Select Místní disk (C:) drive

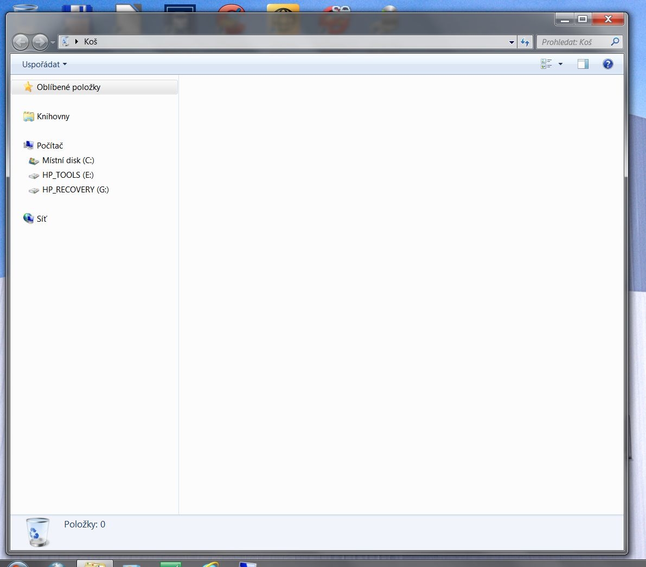pos(68,160)
